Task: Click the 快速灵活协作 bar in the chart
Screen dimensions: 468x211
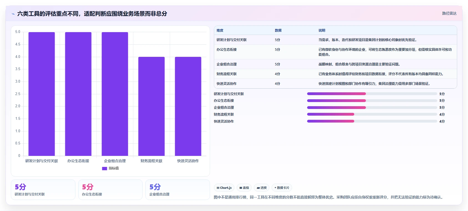Action: click(188, 106)
